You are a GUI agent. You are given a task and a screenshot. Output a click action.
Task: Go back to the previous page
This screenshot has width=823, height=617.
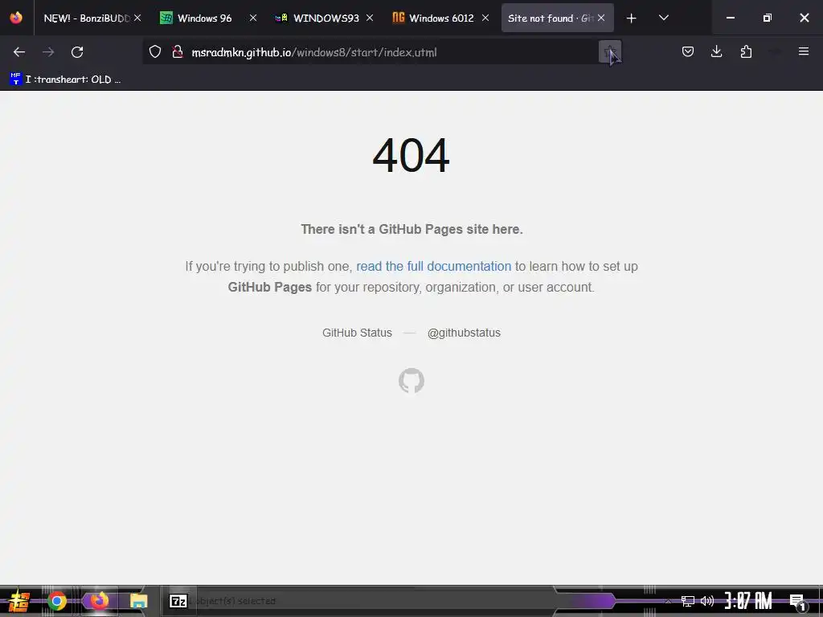19,52
